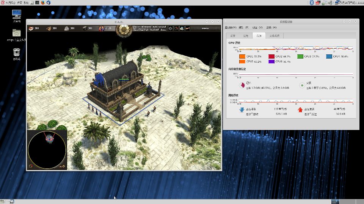The height and width of the screenshot is (204, 364).
Task: Change the CPU5 orange color swatch
Action: click(x=242, y=62)
